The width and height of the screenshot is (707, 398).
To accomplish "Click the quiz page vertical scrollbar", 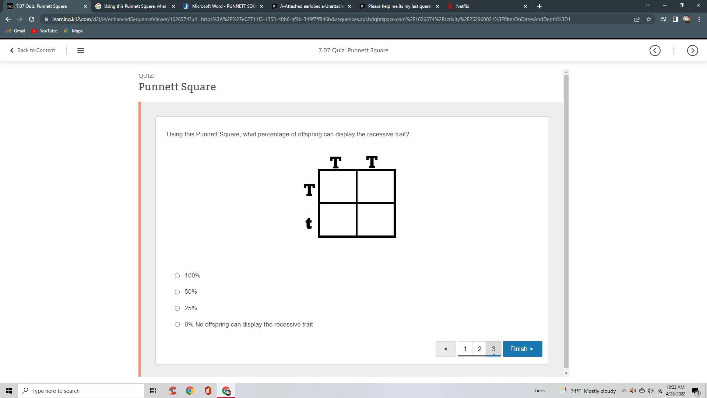I will pyautogui.click(x=566, y=221).
